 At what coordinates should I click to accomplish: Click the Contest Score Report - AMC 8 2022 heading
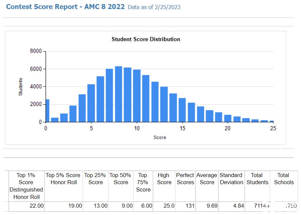click(x=65, y=7)
